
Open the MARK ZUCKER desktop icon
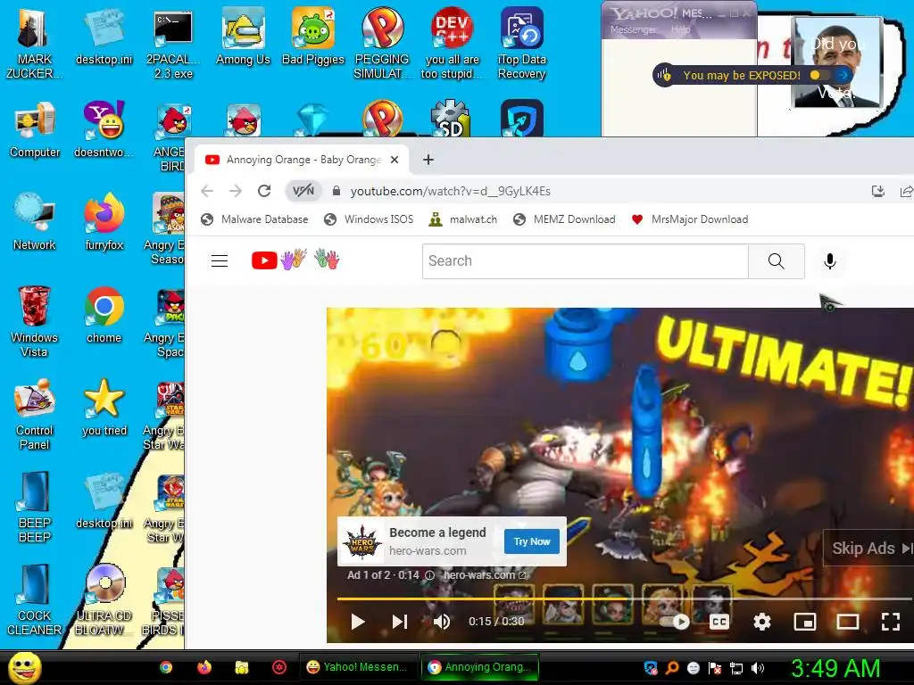(34, 44)
